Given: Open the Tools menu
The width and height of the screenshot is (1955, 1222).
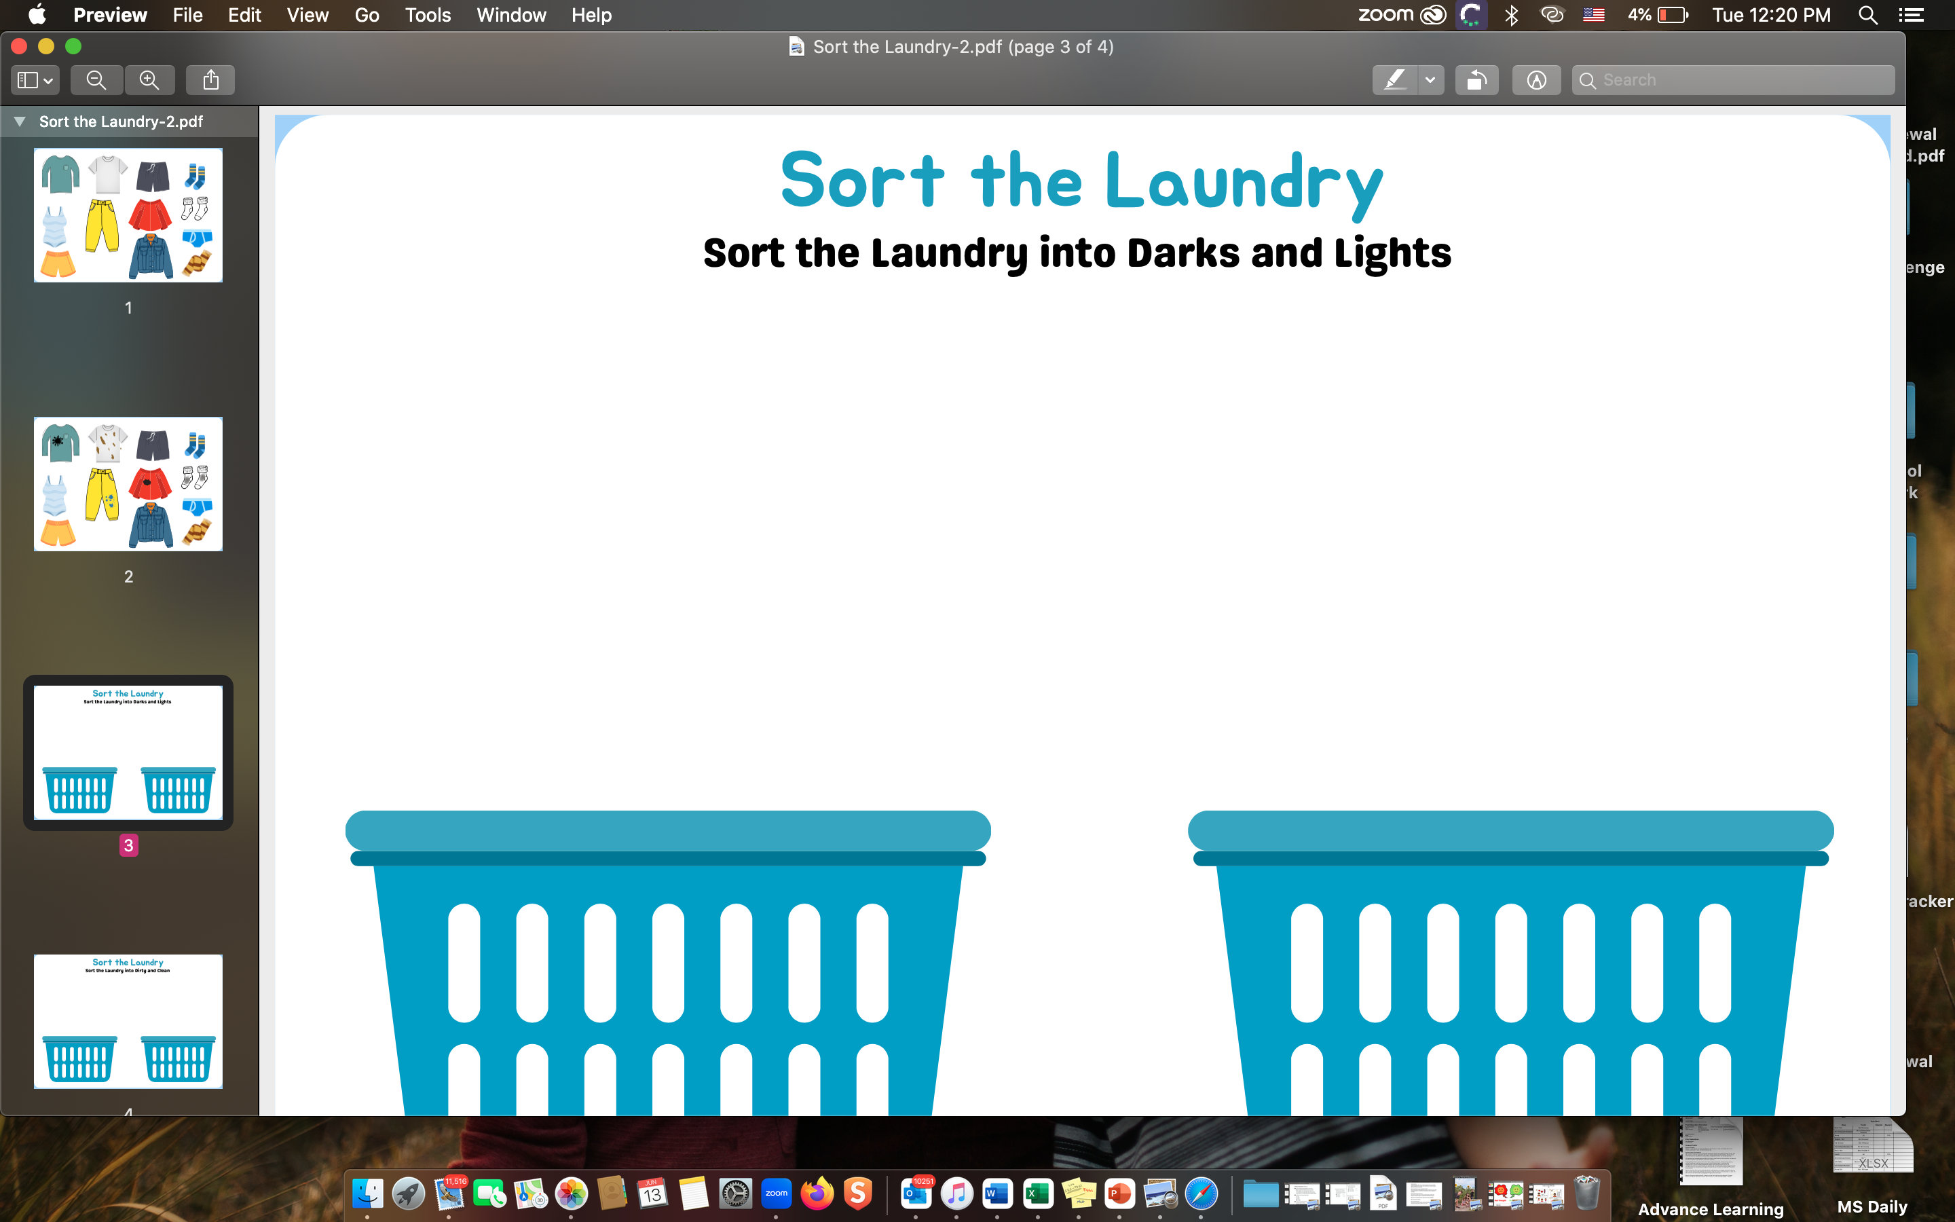Looking at the screenshot, I should 426,14.
